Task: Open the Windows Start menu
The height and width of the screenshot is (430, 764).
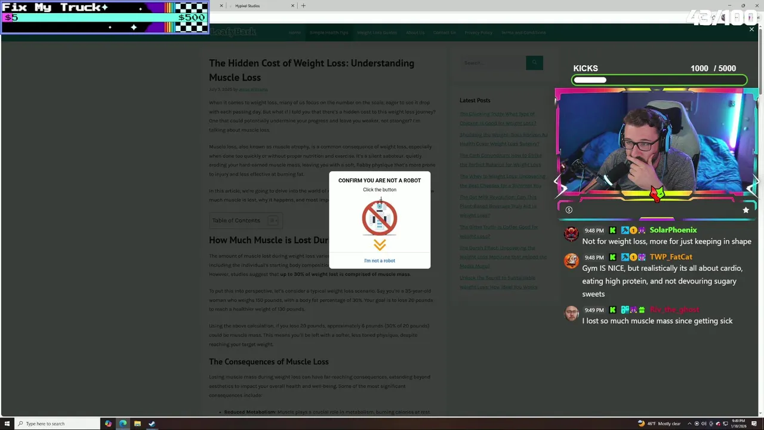Action: click(7, 423)
